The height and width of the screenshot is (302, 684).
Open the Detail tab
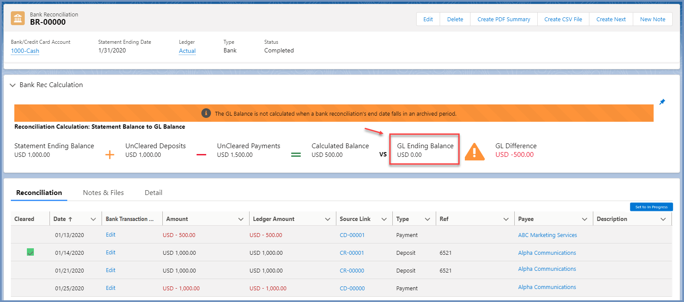tap(153, 193)
